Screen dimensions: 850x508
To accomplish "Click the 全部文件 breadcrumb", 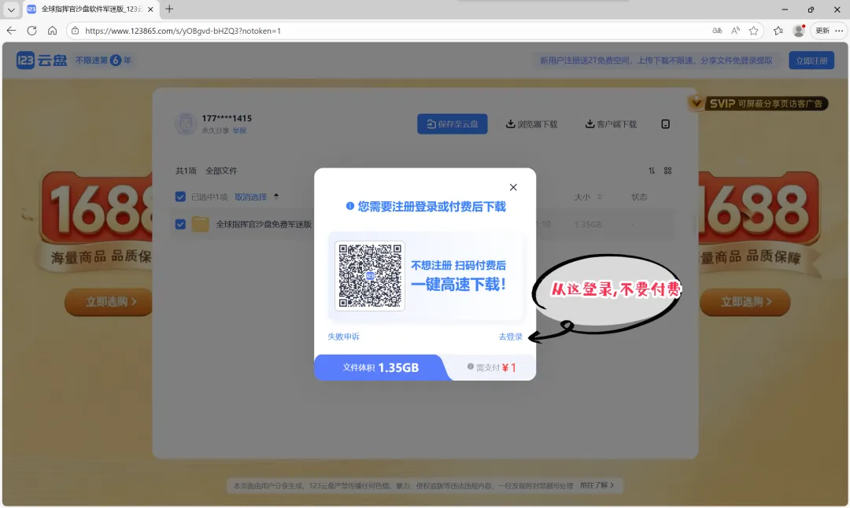I will pyautogui.click(x=221, y=171).
